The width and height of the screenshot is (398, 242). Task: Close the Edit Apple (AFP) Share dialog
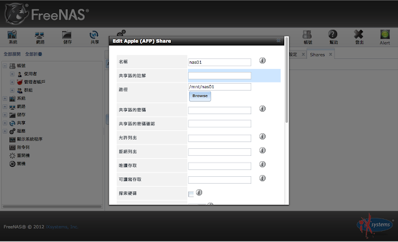[x=279, y=40]
